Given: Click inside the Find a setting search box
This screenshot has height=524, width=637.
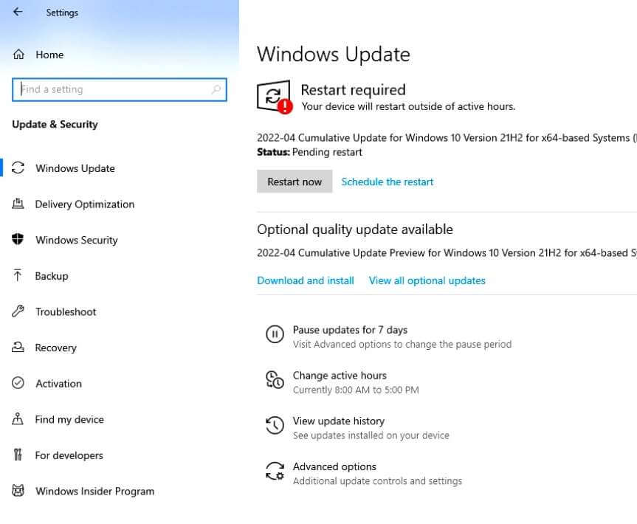Looking at the screenshot, I should [118, 89].
